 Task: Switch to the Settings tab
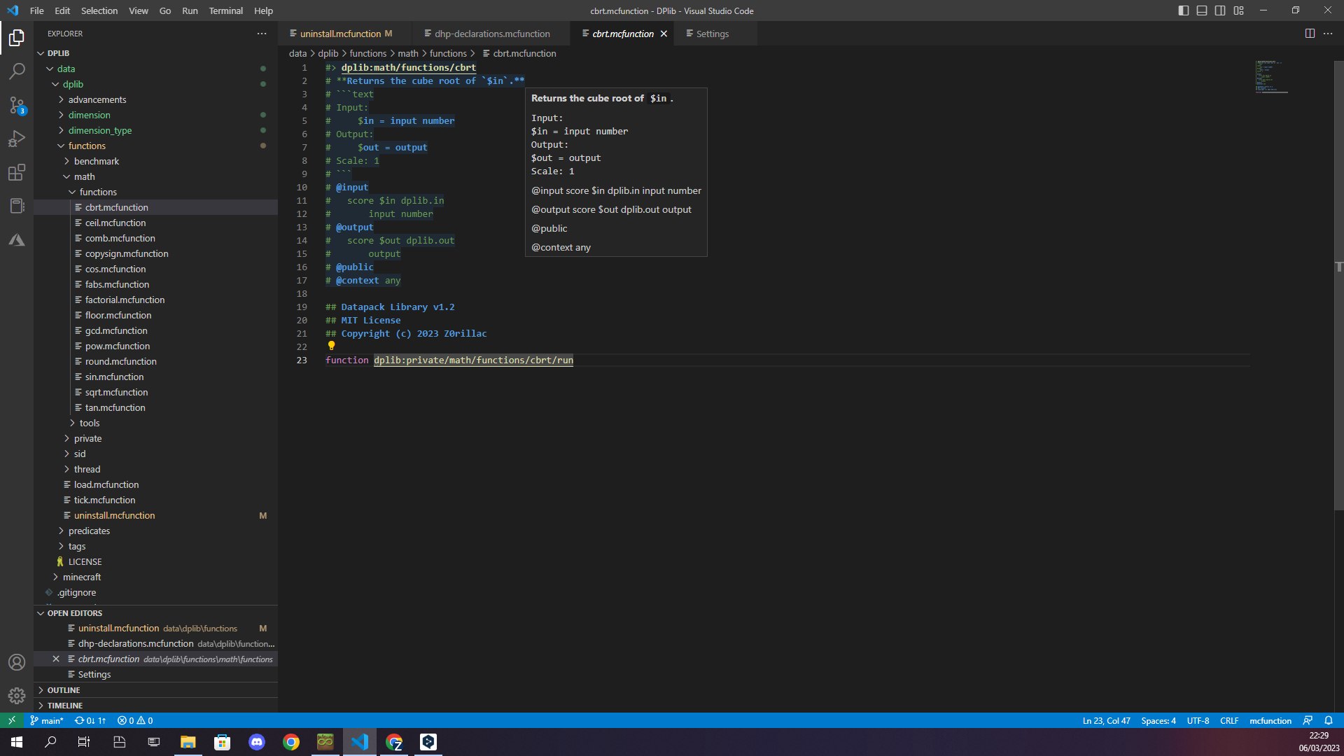click(712, 34)
